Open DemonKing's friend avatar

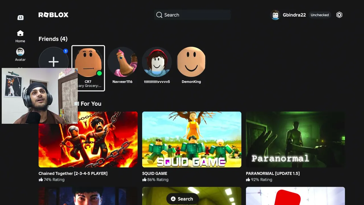[x=191, y=62]
